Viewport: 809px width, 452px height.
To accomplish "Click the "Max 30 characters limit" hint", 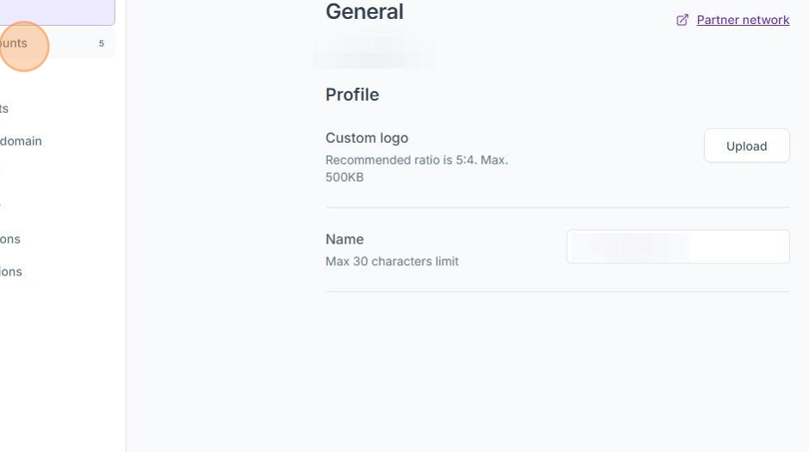I will (392, 262).
